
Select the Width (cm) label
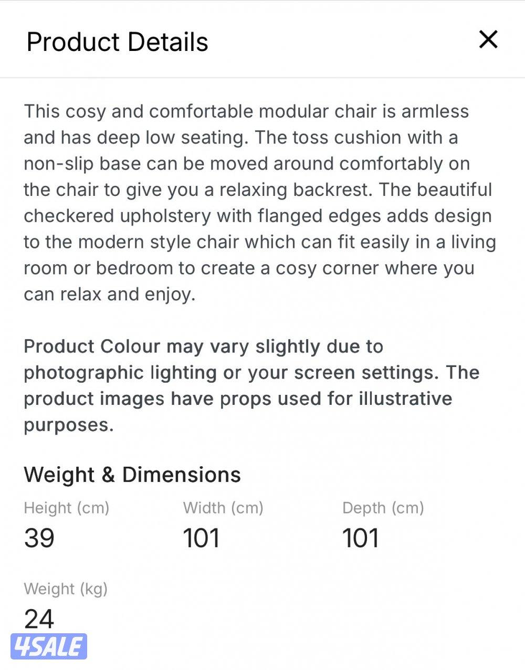click(x=223, y=508)
